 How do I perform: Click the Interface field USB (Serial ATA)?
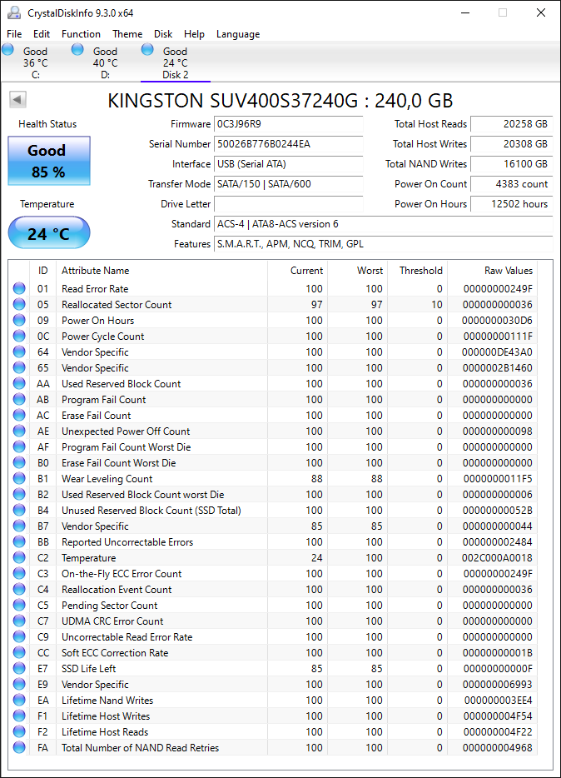289,164
